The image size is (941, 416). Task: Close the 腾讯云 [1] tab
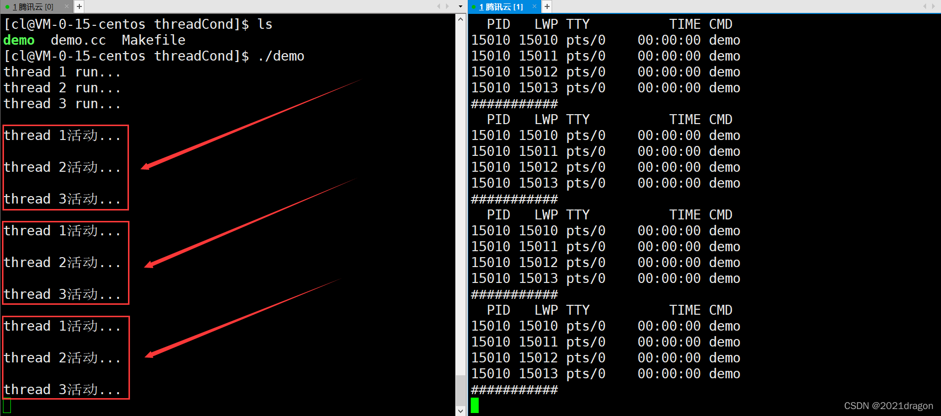(534, 6)
